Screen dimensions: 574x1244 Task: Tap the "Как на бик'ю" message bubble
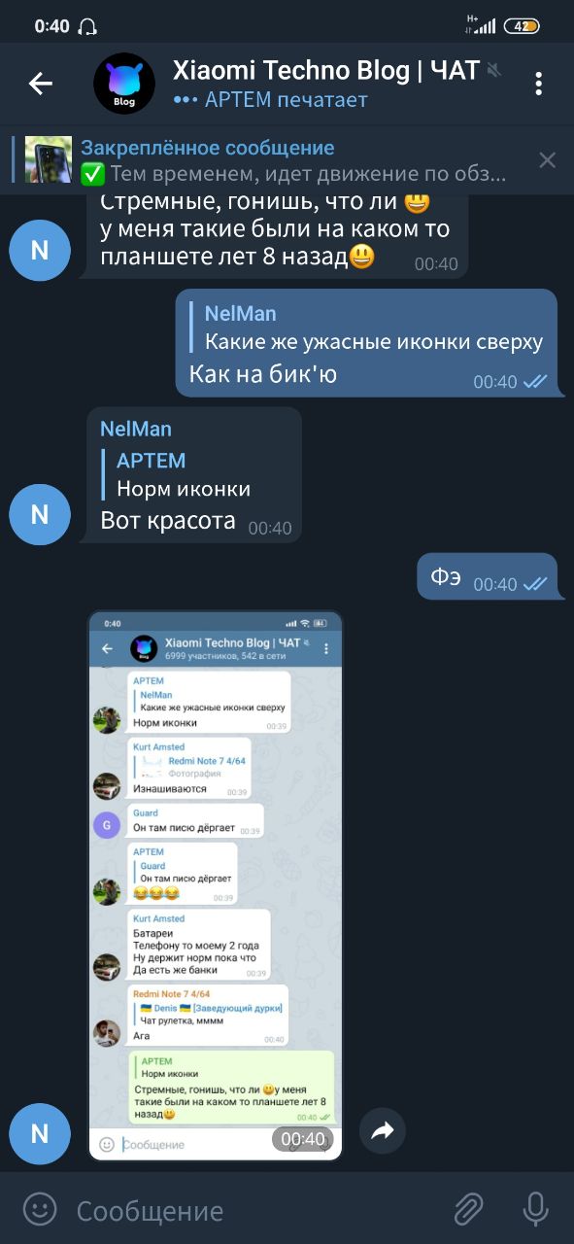tap(366, 342)
